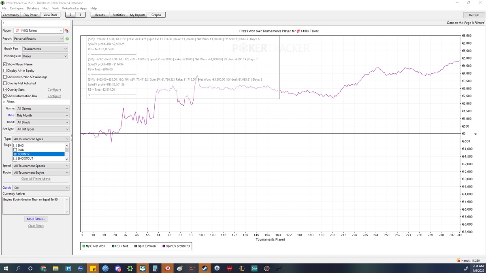Click the pen icon in the system tray
The height and width of the screenshot is (273, 486).
[x=466, y=268]
